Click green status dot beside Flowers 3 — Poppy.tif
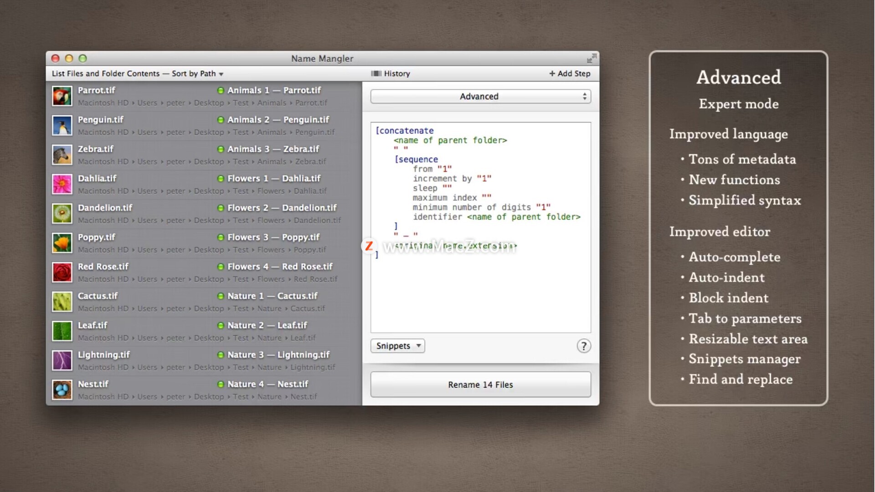The width and height of the screenshot is (875, 492). 221,237
